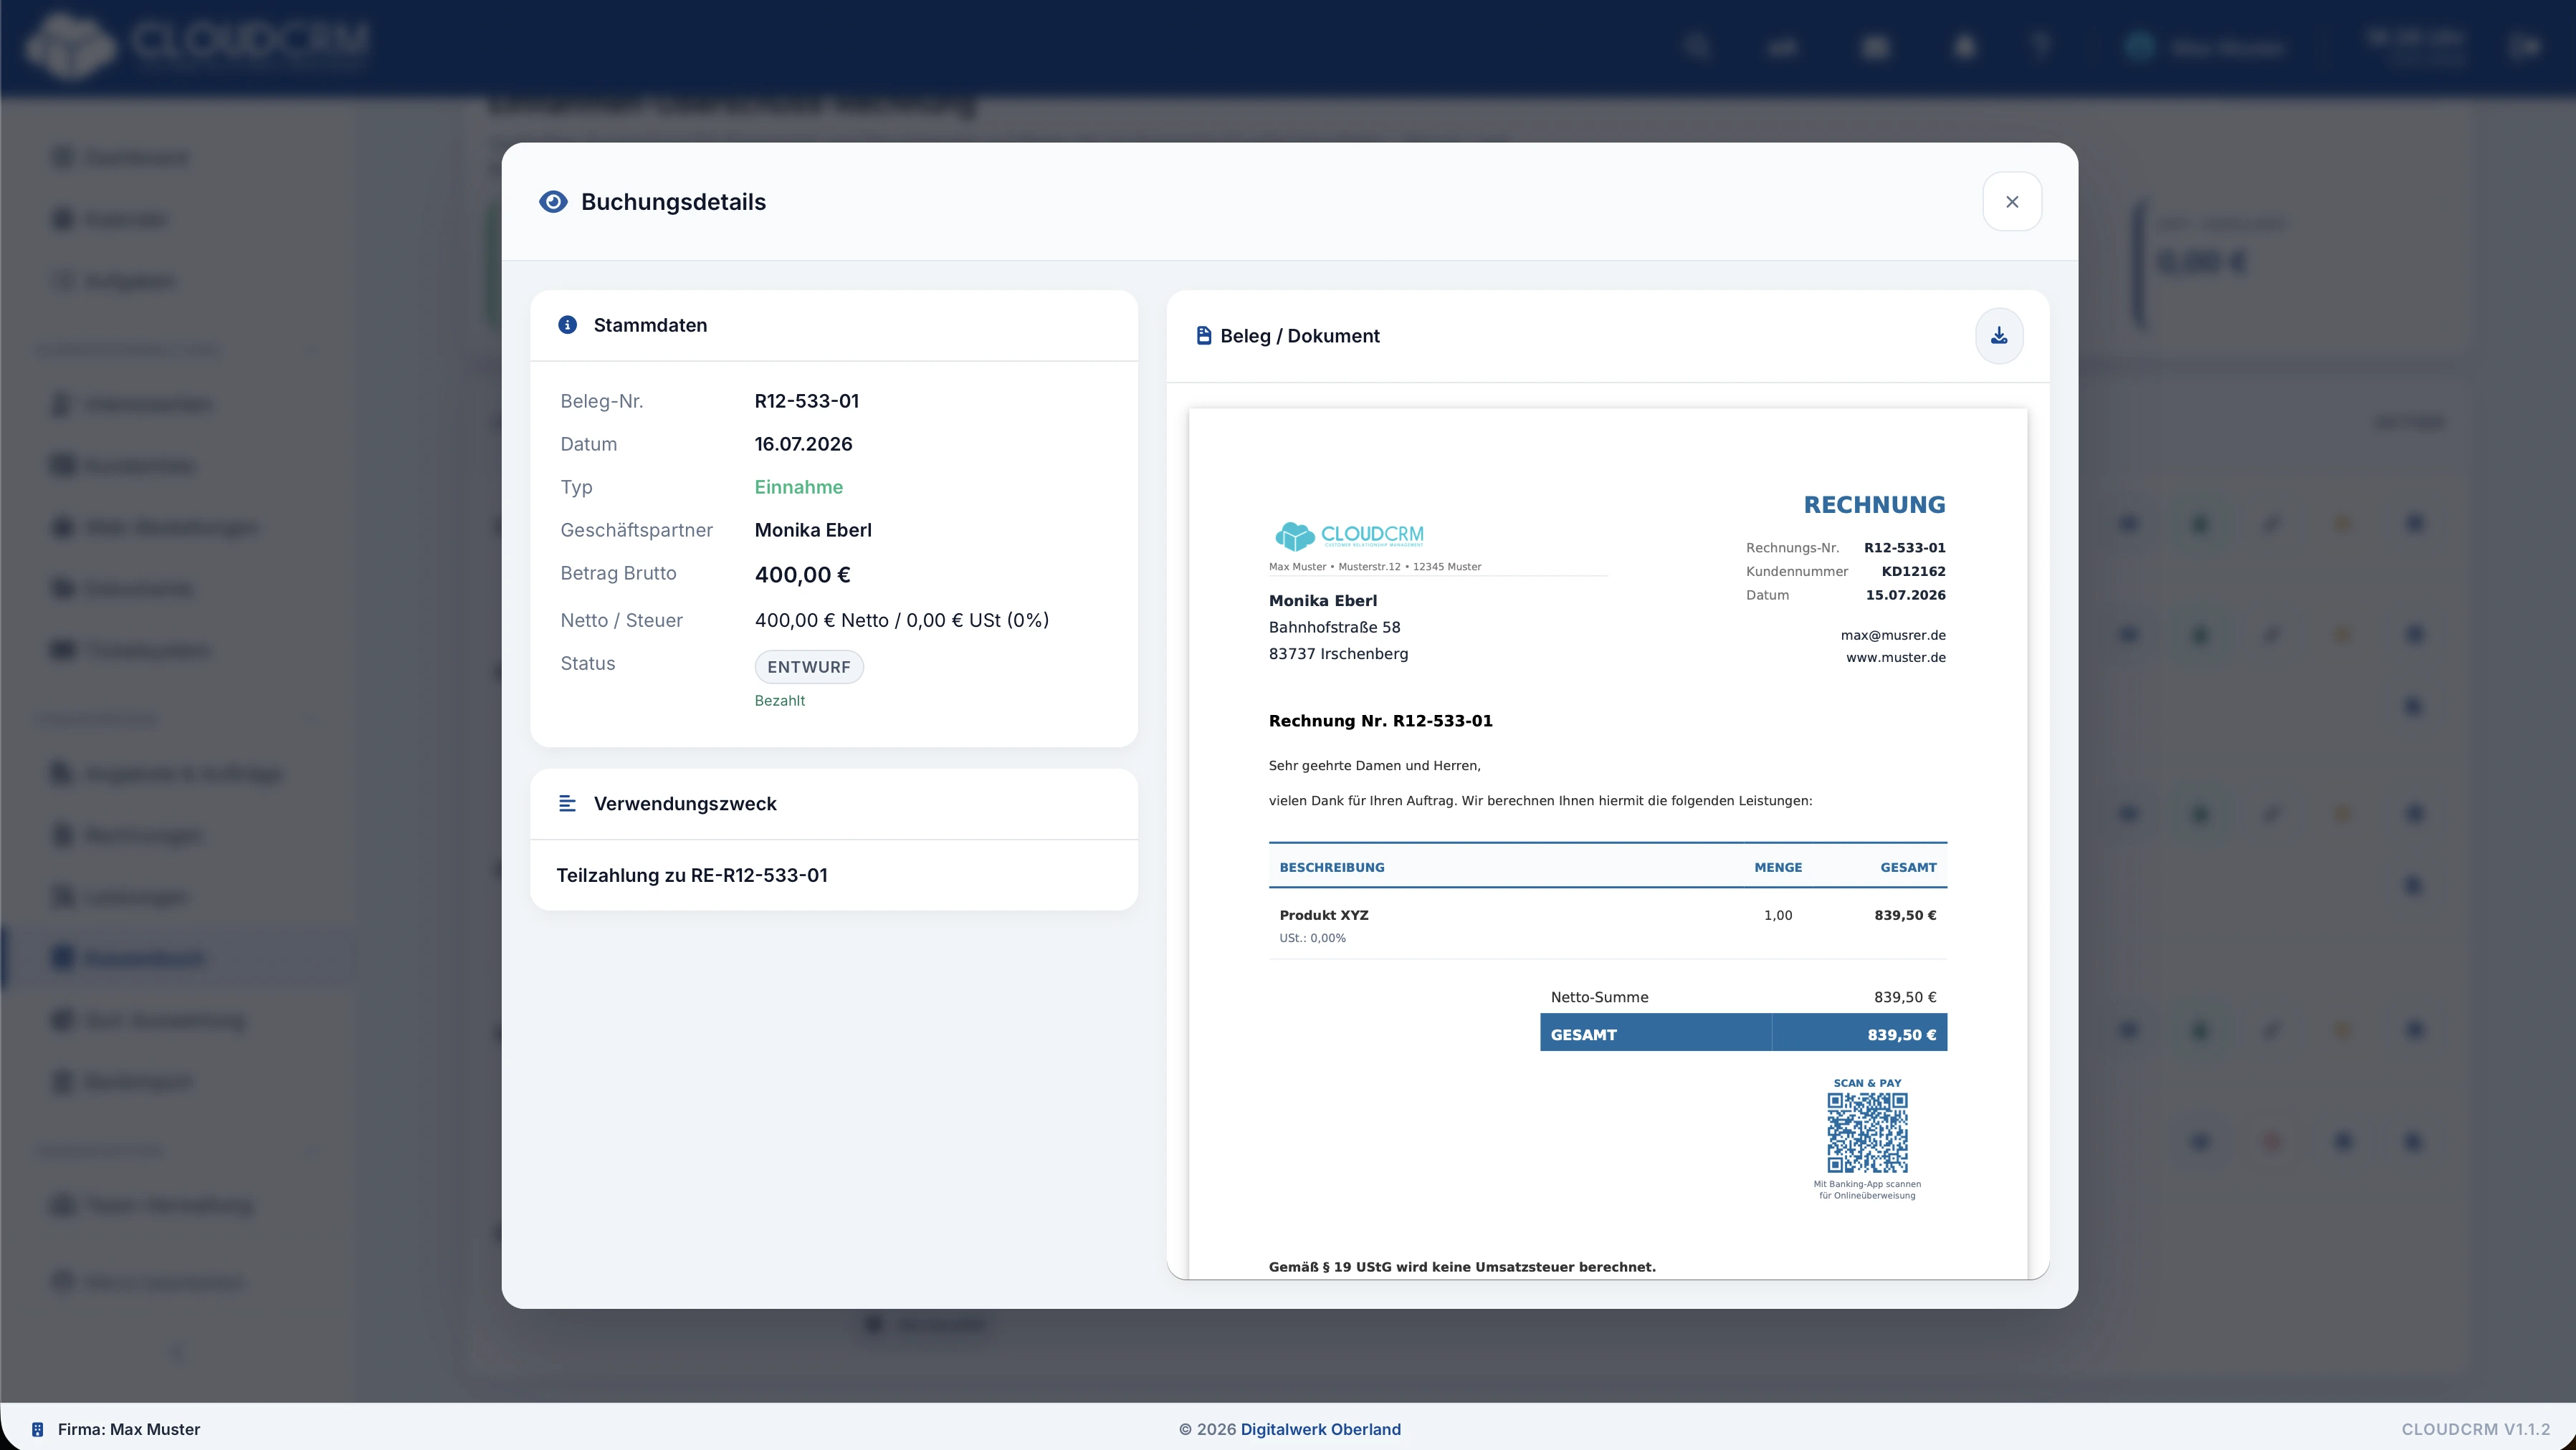Click the Bezahlt label under status
2576x1450 pixels.
(779, 701)
